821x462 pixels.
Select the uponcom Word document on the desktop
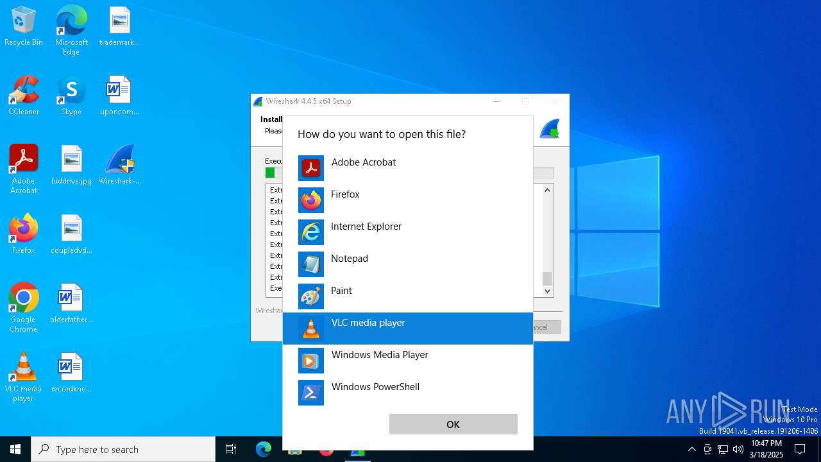(x=119, y=96)
